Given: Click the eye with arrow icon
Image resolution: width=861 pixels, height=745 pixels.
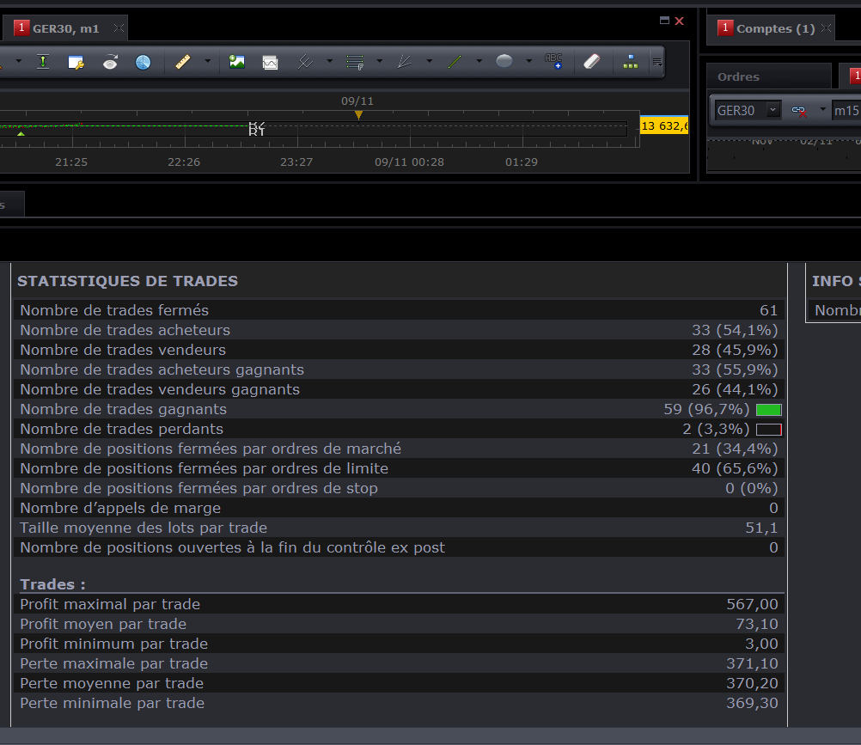Looking at the screenshot, I should tap(110, 62).
